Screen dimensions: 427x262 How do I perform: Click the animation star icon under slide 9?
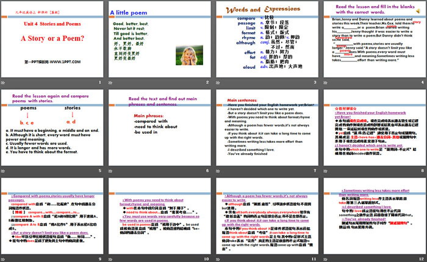point(3,260)
